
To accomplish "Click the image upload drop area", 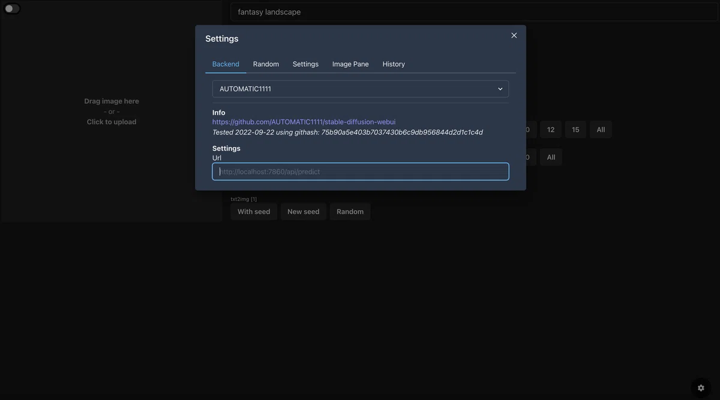I will point(112,112).
